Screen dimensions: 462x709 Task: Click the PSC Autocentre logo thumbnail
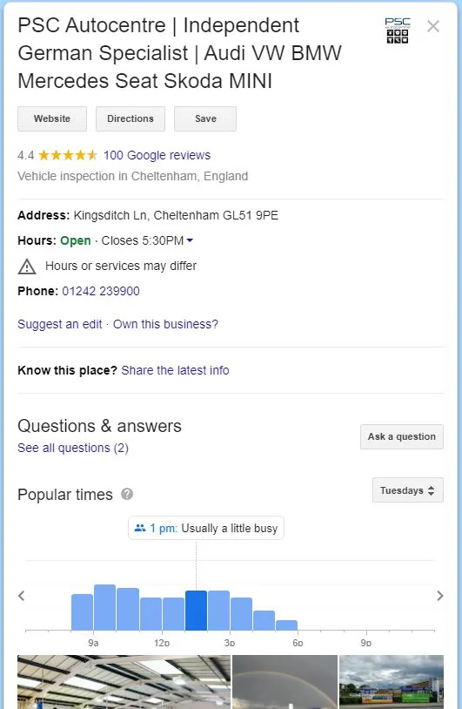click(x=398, y=30)
